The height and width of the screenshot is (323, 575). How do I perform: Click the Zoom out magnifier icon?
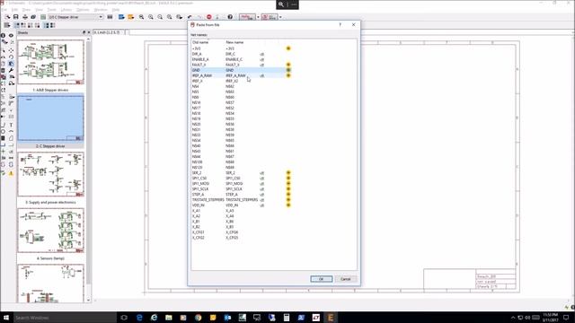click(160, 17)
